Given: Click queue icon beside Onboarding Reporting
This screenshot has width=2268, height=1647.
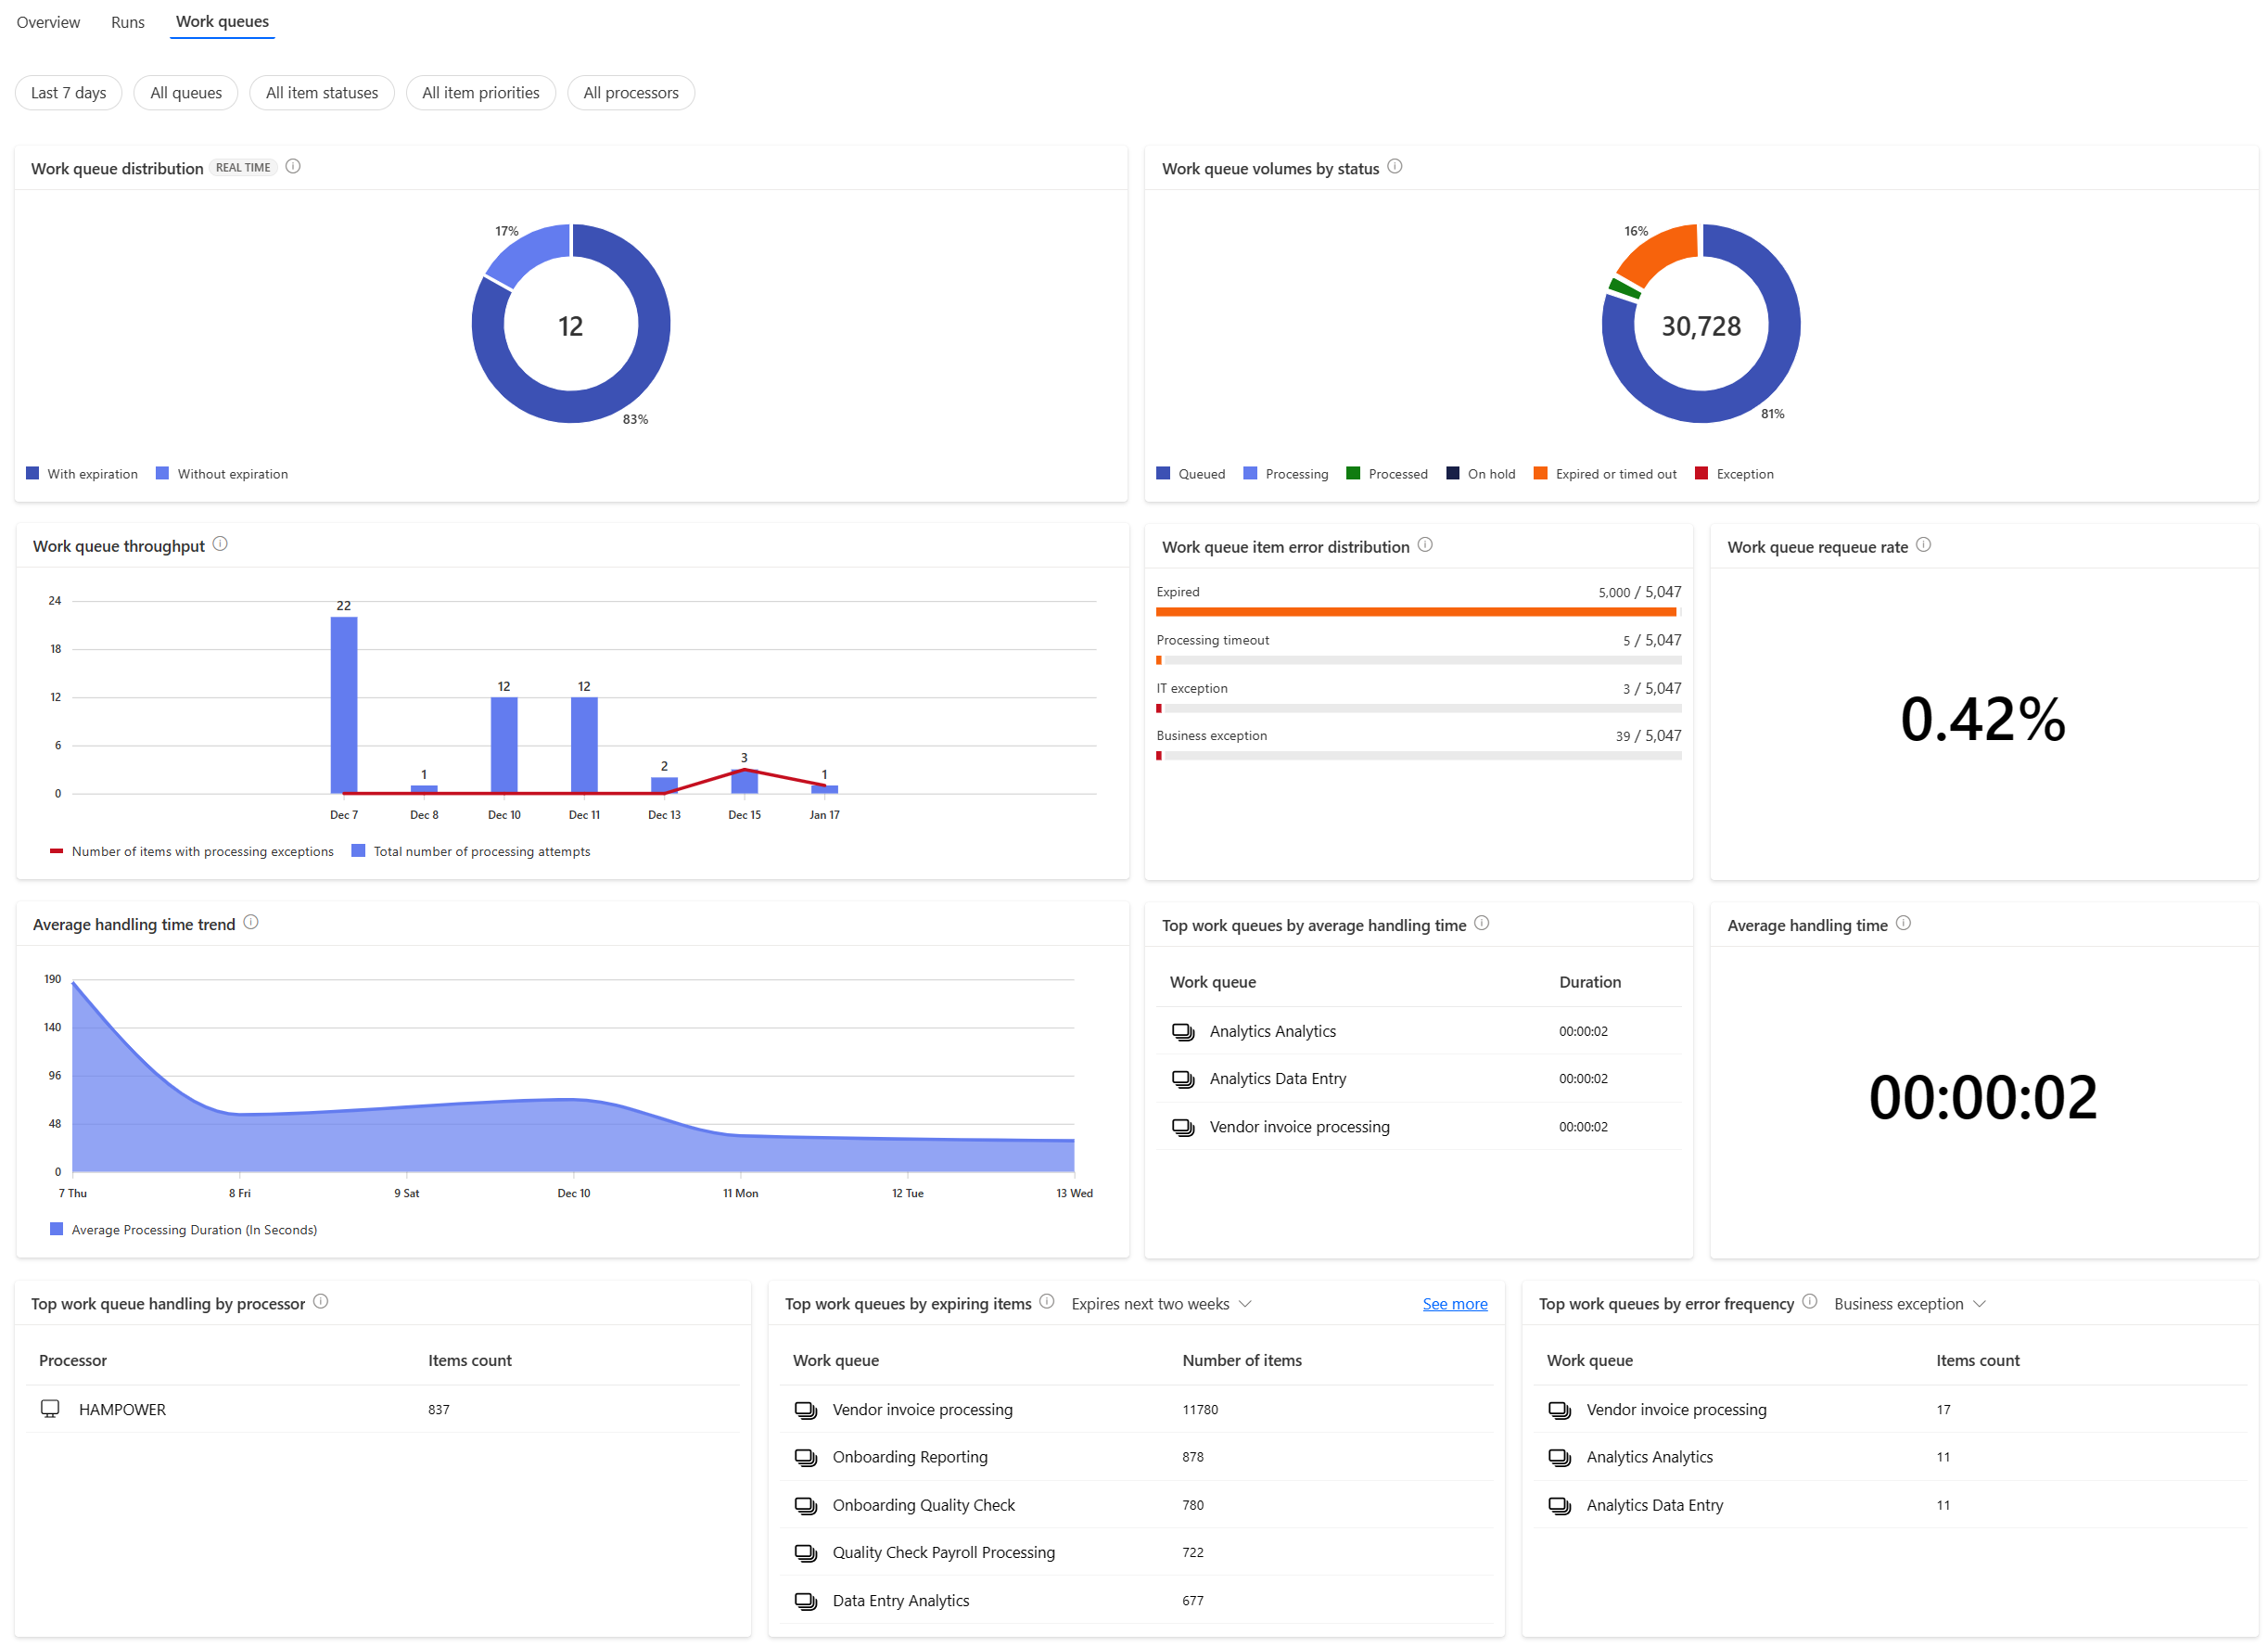Looking at the screenshot, I should point(805,1457).
